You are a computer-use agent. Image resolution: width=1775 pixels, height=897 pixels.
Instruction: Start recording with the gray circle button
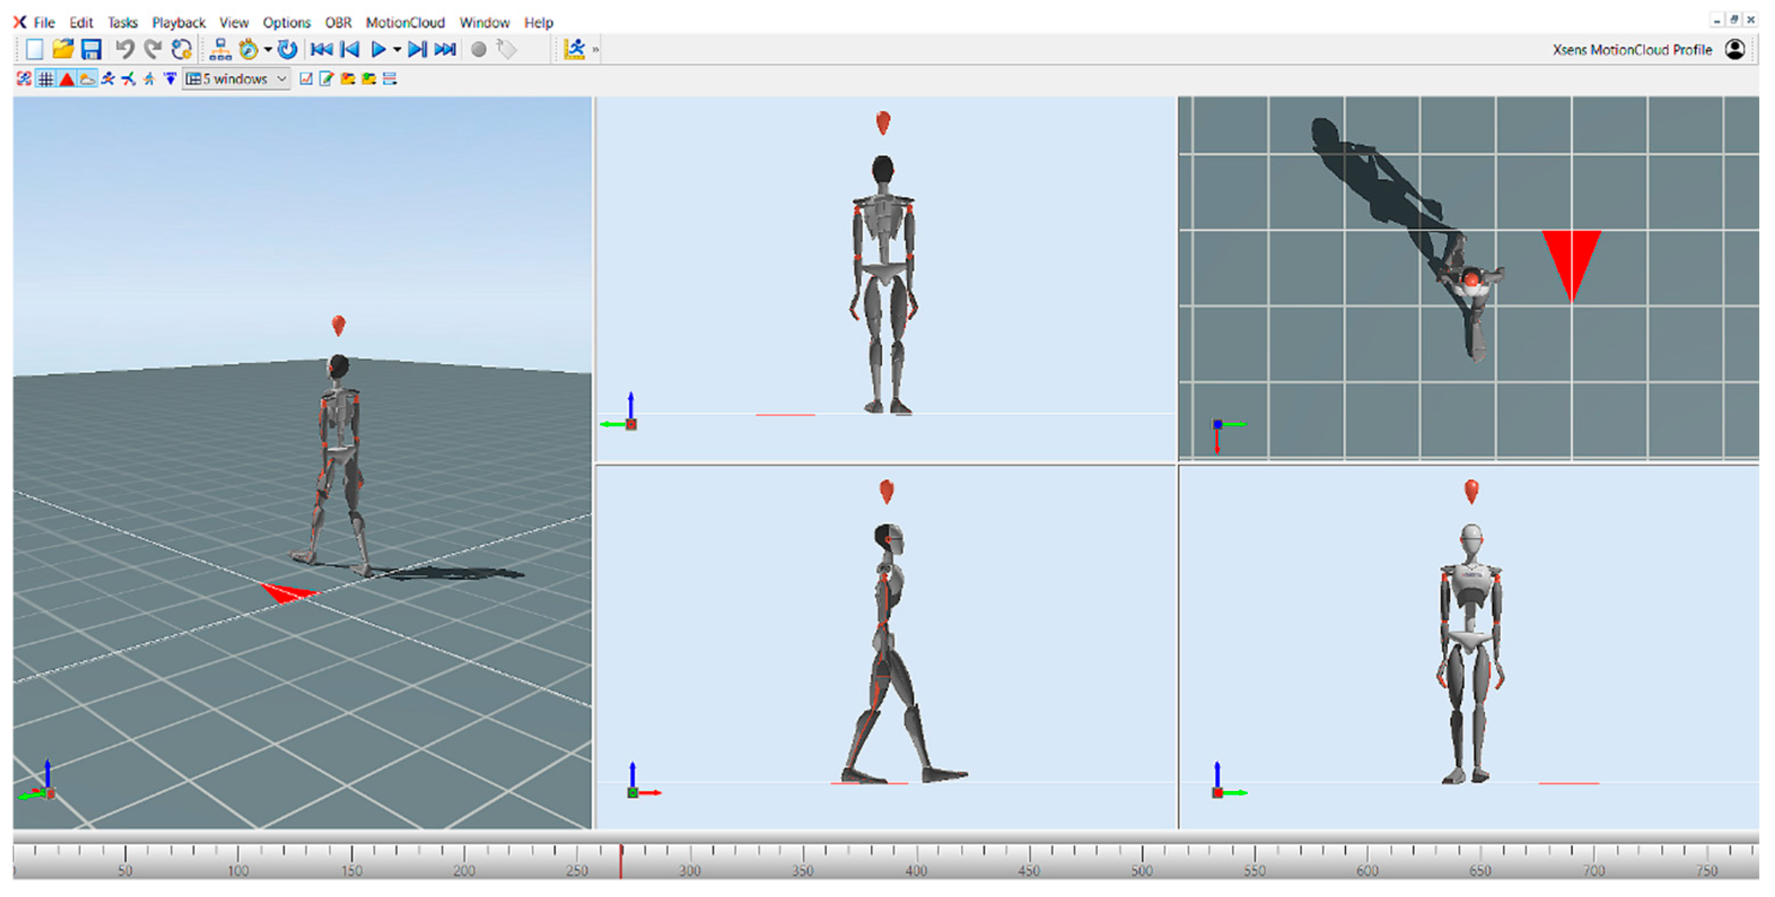coord(478,49)
